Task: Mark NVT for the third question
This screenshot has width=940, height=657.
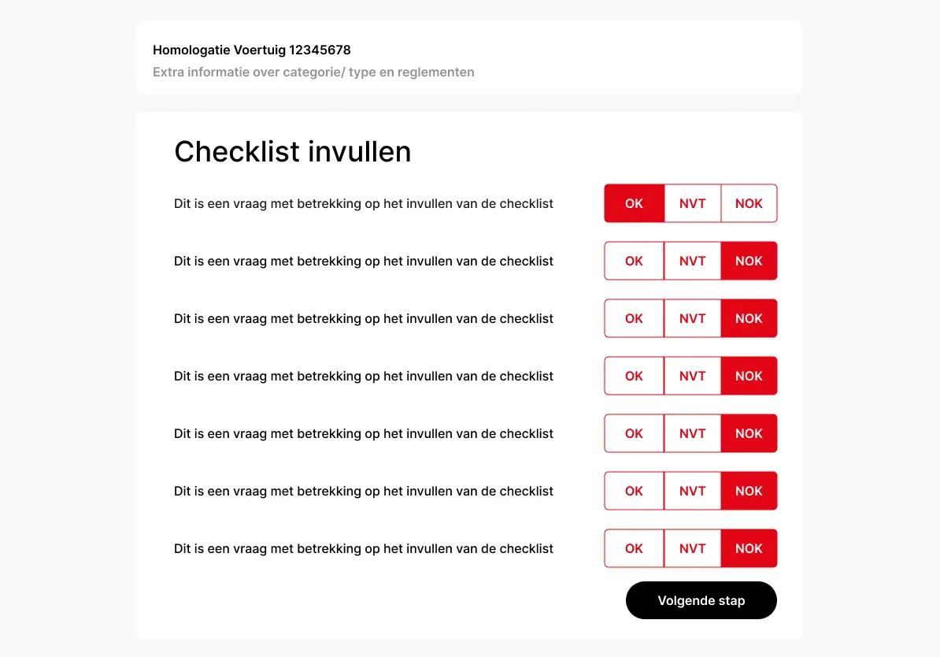Action: click(692, 318)
